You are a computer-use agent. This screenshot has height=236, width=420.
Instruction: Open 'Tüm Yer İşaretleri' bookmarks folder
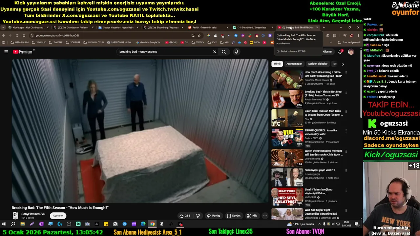349,42
